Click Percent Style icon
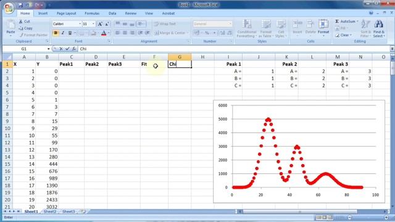The image size is (395, 222). (x=207, y=33)
